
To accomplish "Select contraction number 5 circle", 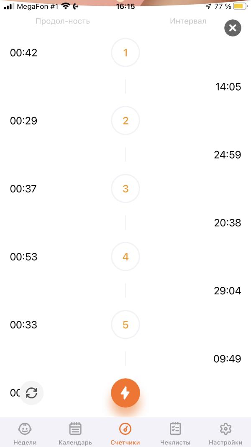I will point(125,325).
